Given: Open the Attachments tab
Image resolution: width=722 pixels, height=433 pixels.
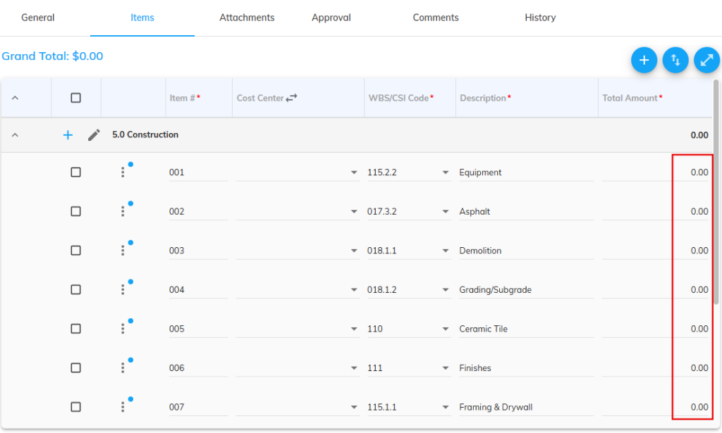Looking at the screenshot, I should click(x=247, y=18).
